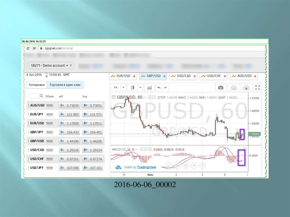Open the GBP/USD, 60 legend dropdown
The image size is (290, 217).
click(x=144, y=97)
